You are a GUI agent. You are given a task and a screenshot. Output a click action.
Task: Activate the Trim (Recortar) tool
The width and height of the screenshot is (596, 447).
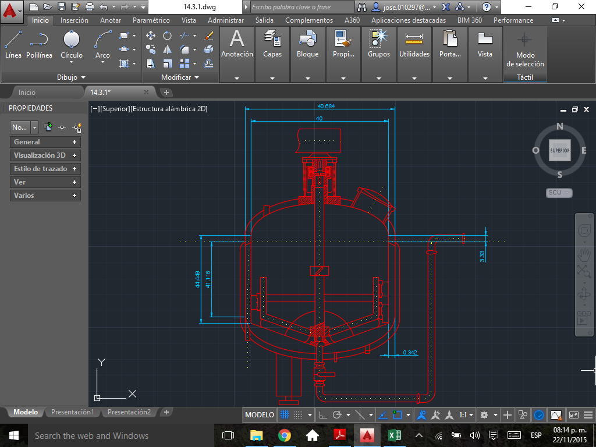185,36
